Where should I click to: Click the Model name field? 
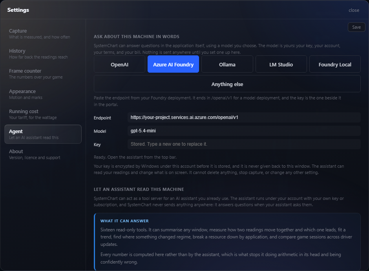click(244, 131)
